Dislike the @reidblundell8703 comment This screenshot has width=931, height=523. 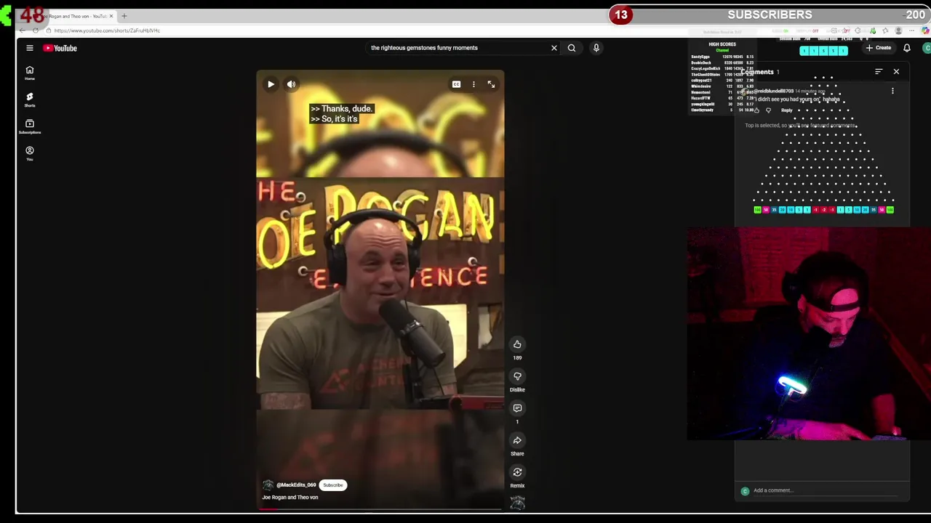point(768,110)
